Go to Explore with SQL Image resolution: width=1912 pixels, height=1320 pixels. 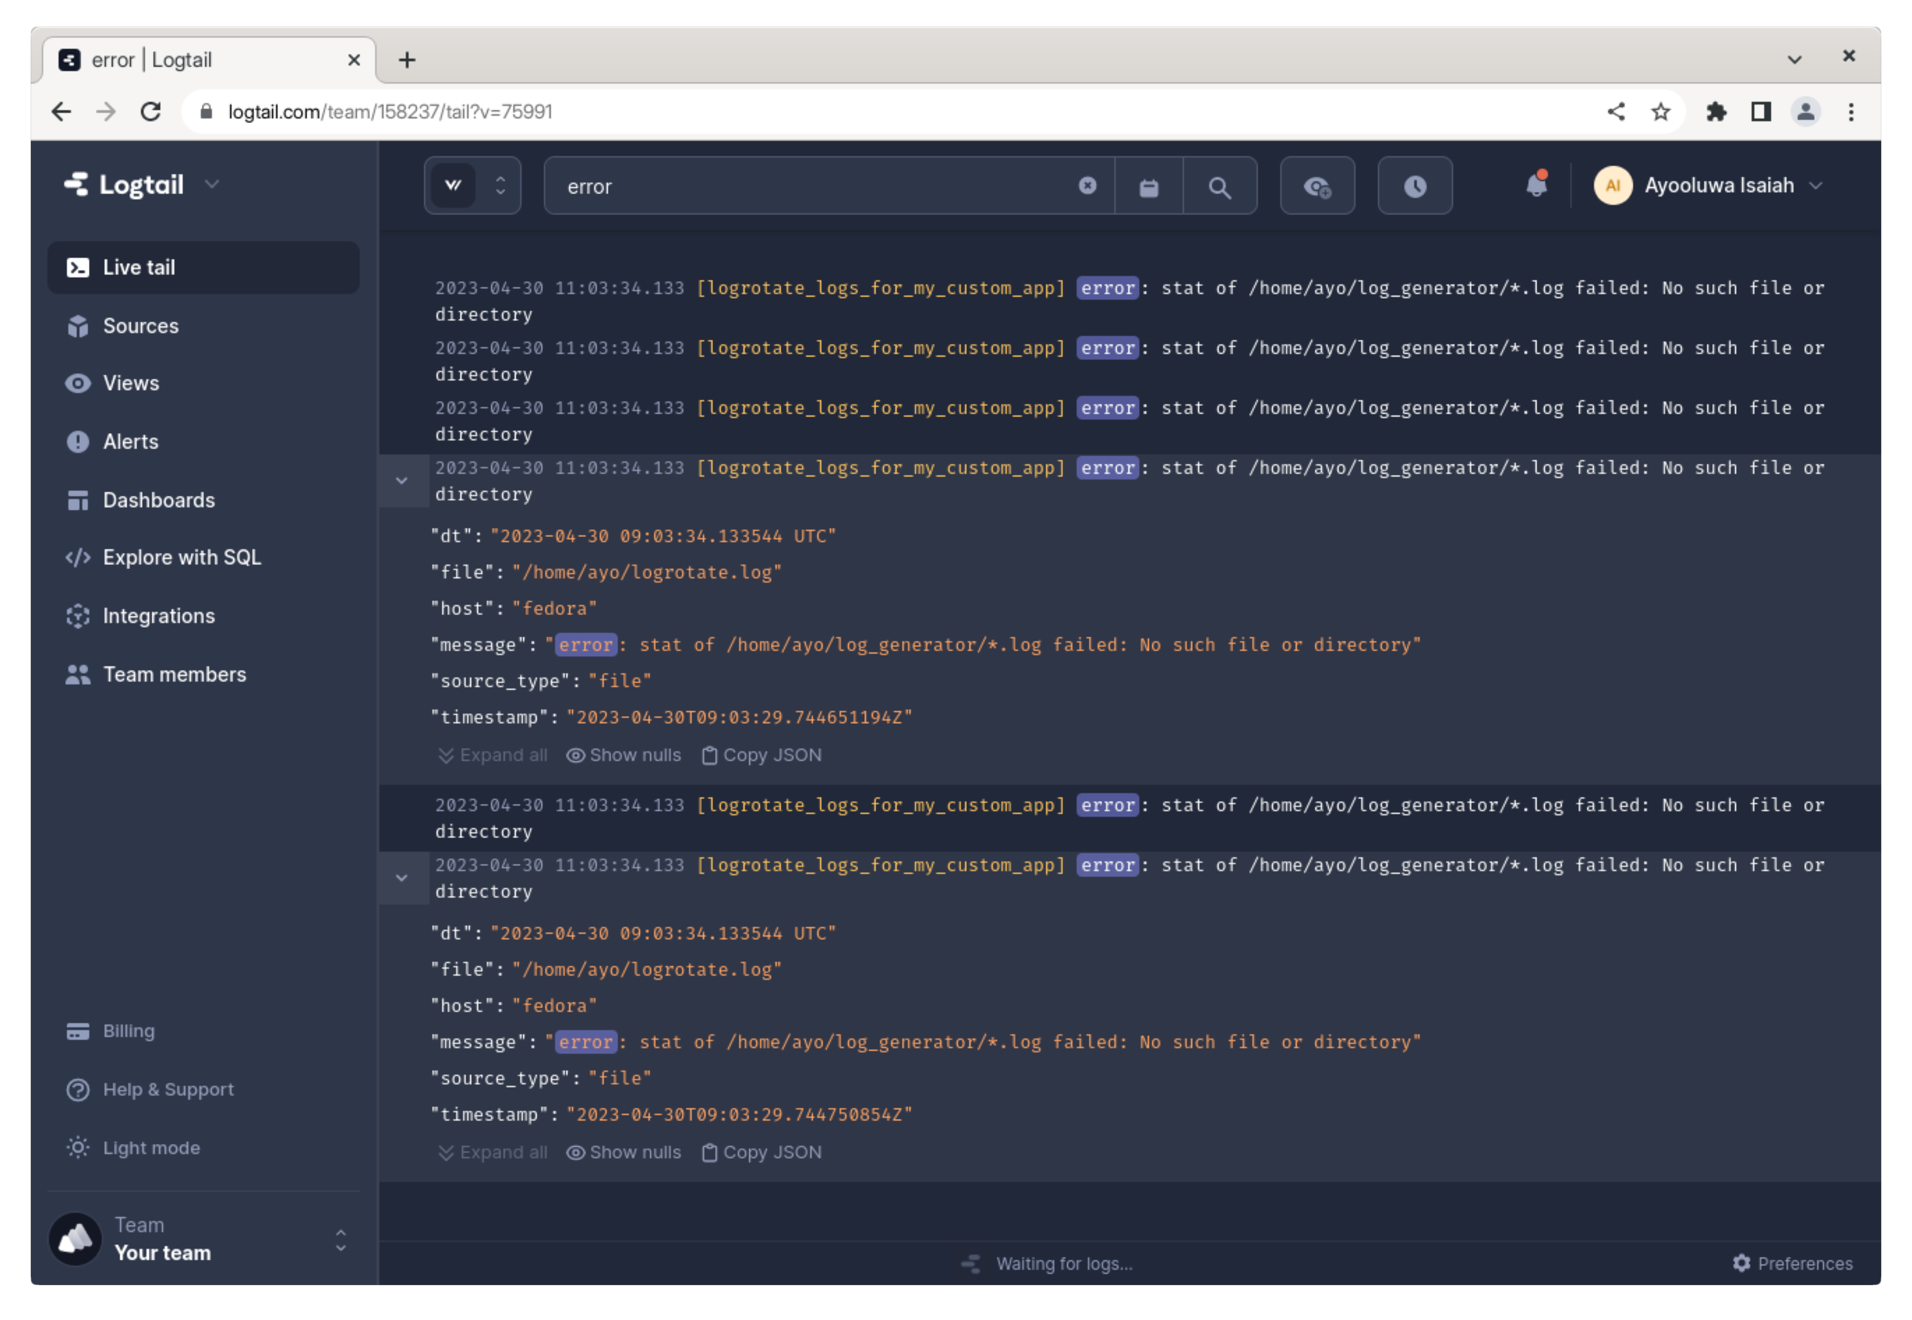point(181,558)
